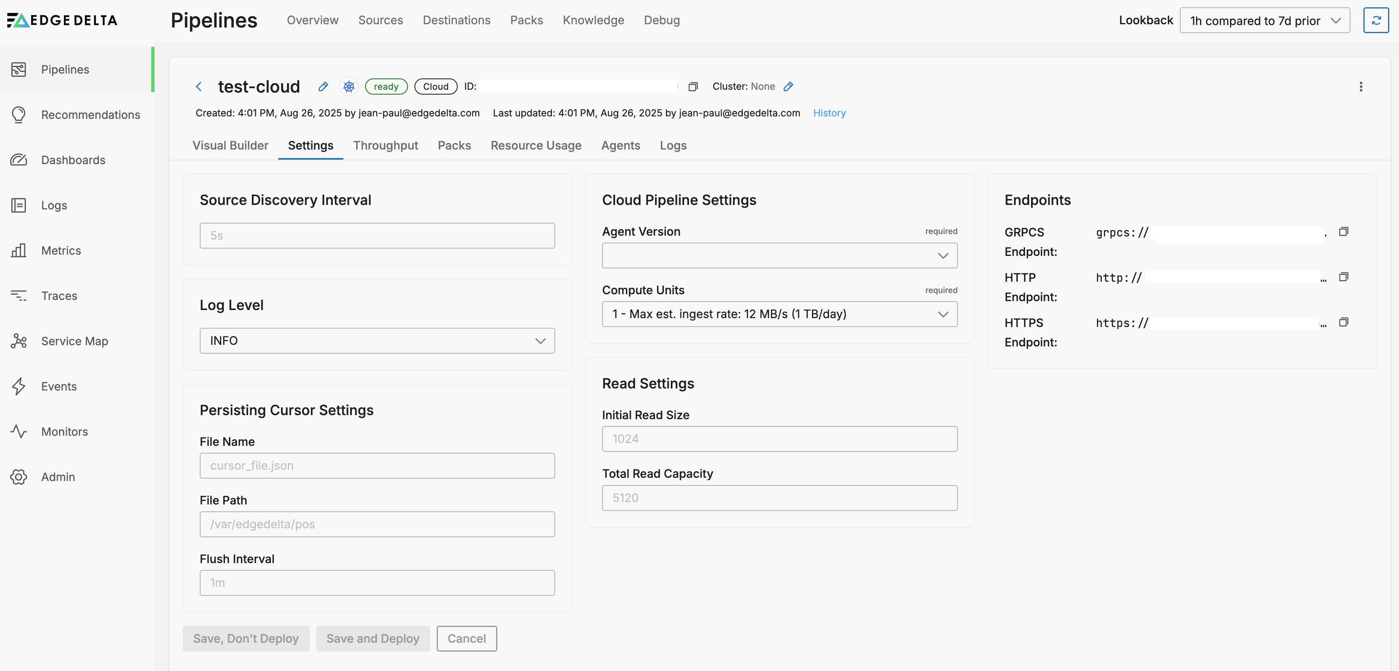Edit the Cluster value
This screenshot has width=1399, height=671.
click(x=788, y=87)
